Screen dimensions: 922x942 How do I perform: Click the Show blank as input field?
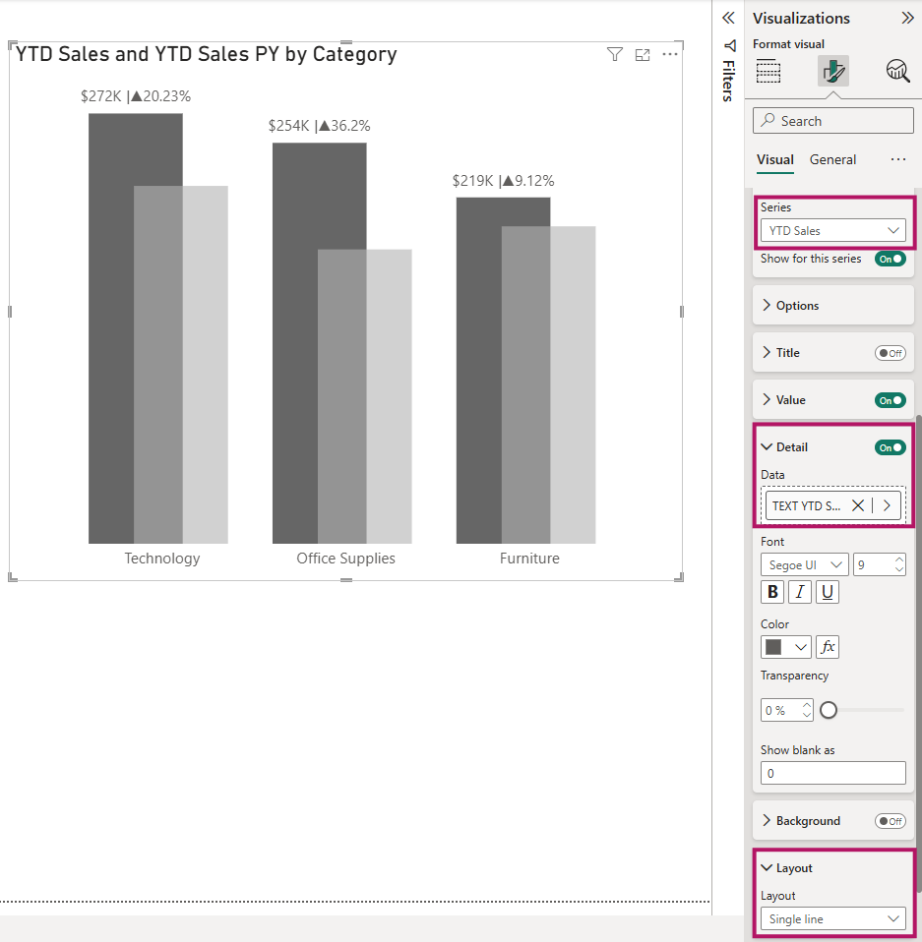pyautogui.click(x=833, y=773)
